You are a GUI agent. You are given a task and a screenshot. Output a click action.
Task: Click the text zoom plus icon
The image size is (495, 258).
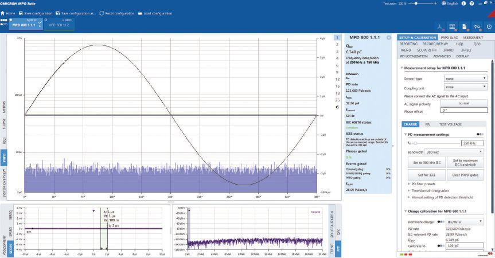[435, 3]
